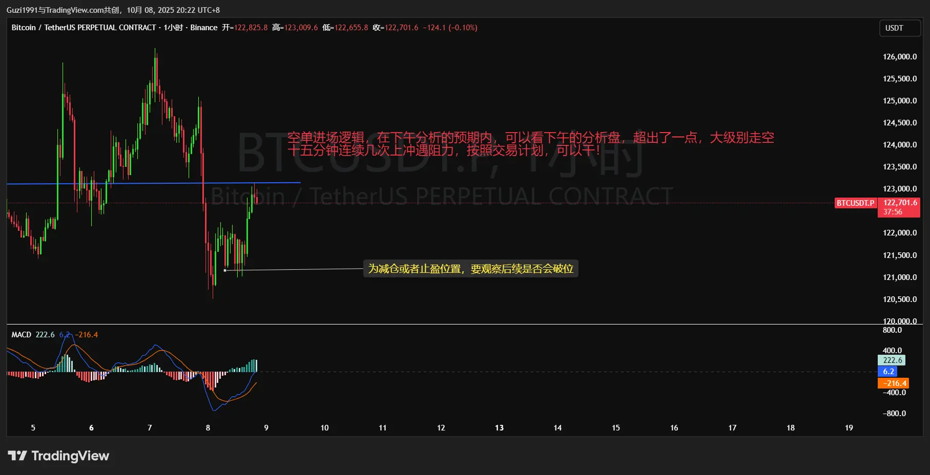Click the TradingView logo
The image size is (930, 475).
[58, 456]
